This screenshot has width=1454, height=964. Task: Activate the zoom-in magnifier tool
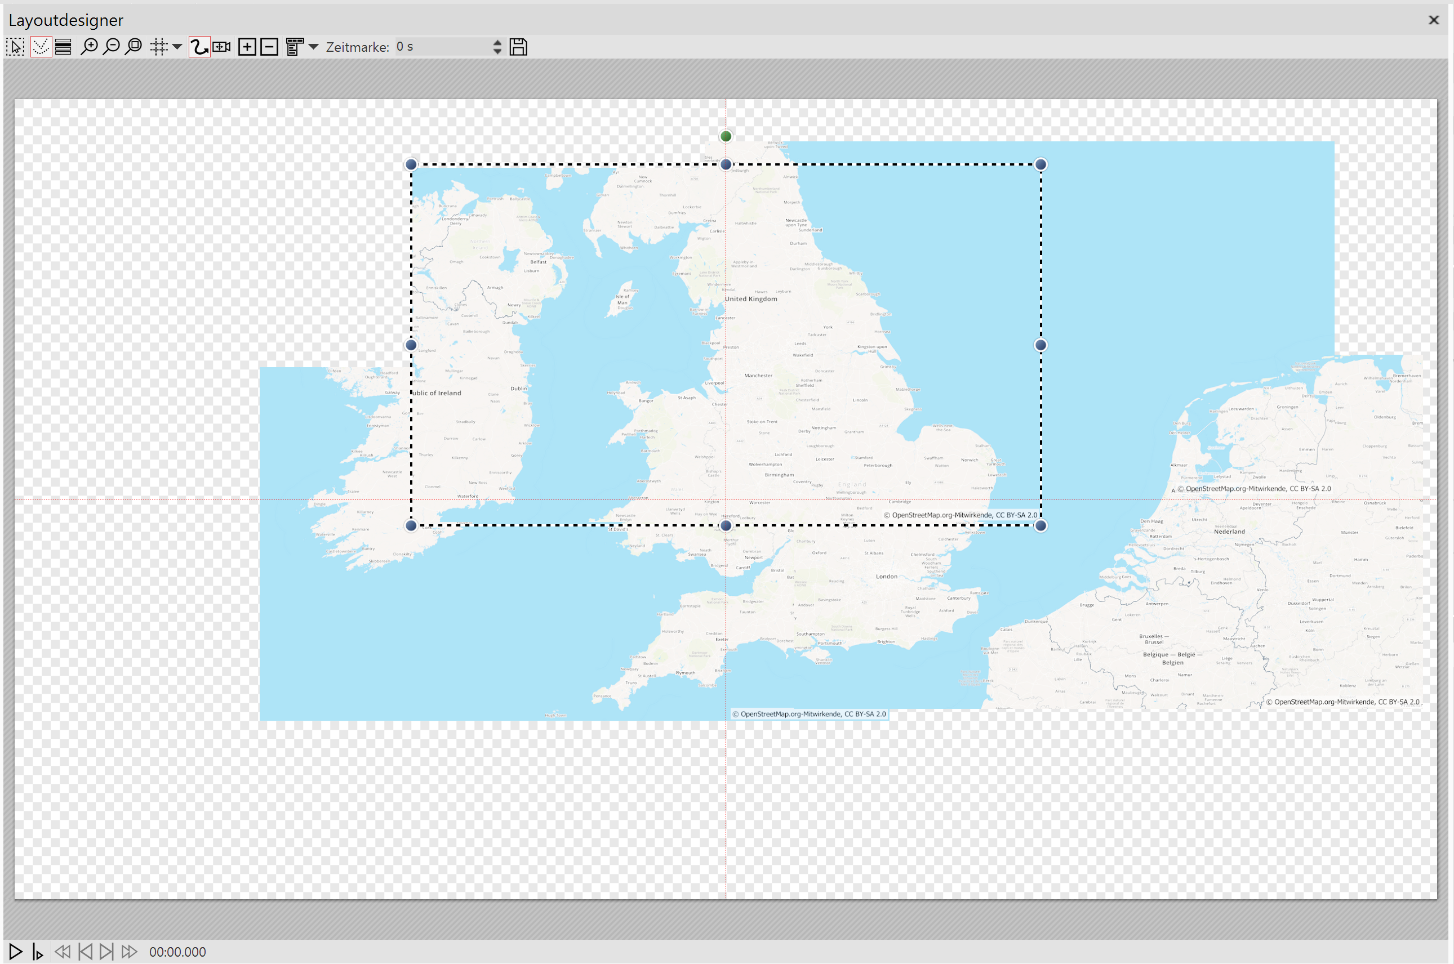point(90,46)
